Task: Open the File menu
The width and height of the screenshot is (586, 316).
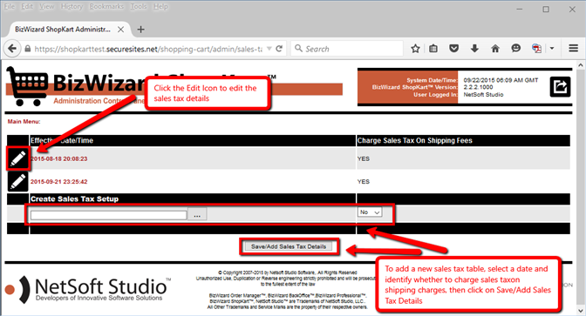Action: click(10, 7)
